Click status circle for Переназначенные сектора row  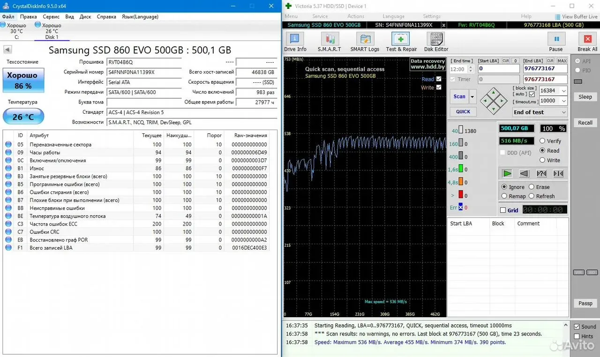click(8, 145)
